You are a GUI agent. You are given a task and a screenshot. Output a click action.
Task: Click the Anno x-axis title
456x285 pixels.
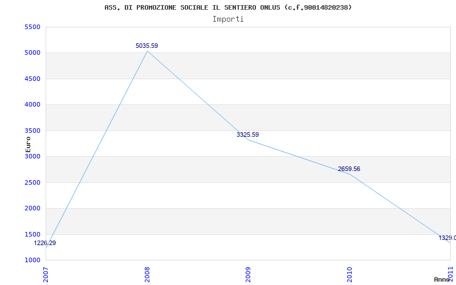442,279
